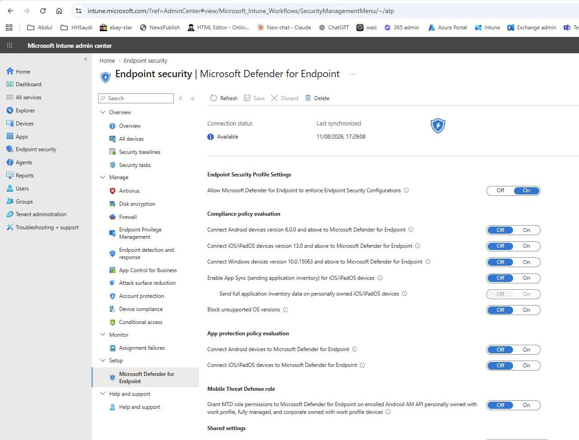Click the info icon after Endpoint Security Configurations
Screen dimensions: 579x440
coord(406,190)
